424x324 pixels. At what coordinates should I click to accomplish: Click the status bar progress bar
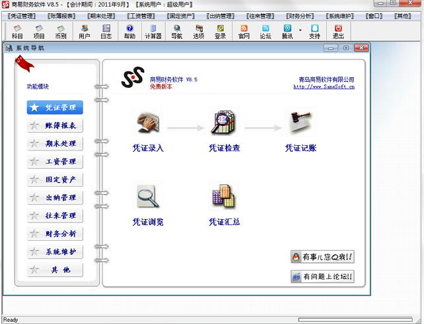pyautogui.click(x=355, y=320)
